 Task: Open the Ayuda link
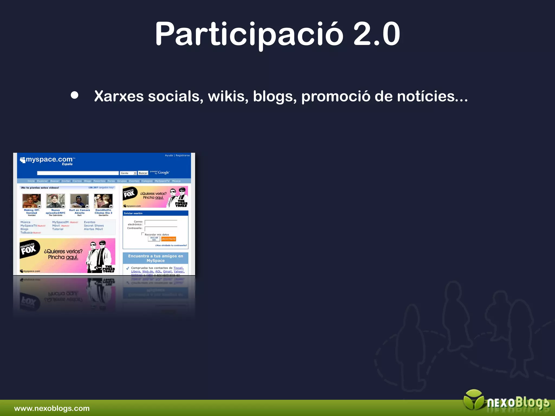tap(169, 155)
